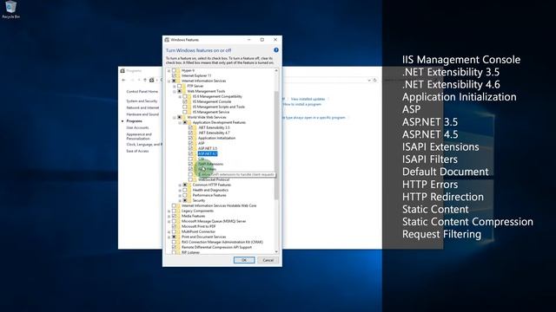Expand the Common HTTP Features node
Image resolution: width=556 pixels, height=312 pixels.
[180, 185]
